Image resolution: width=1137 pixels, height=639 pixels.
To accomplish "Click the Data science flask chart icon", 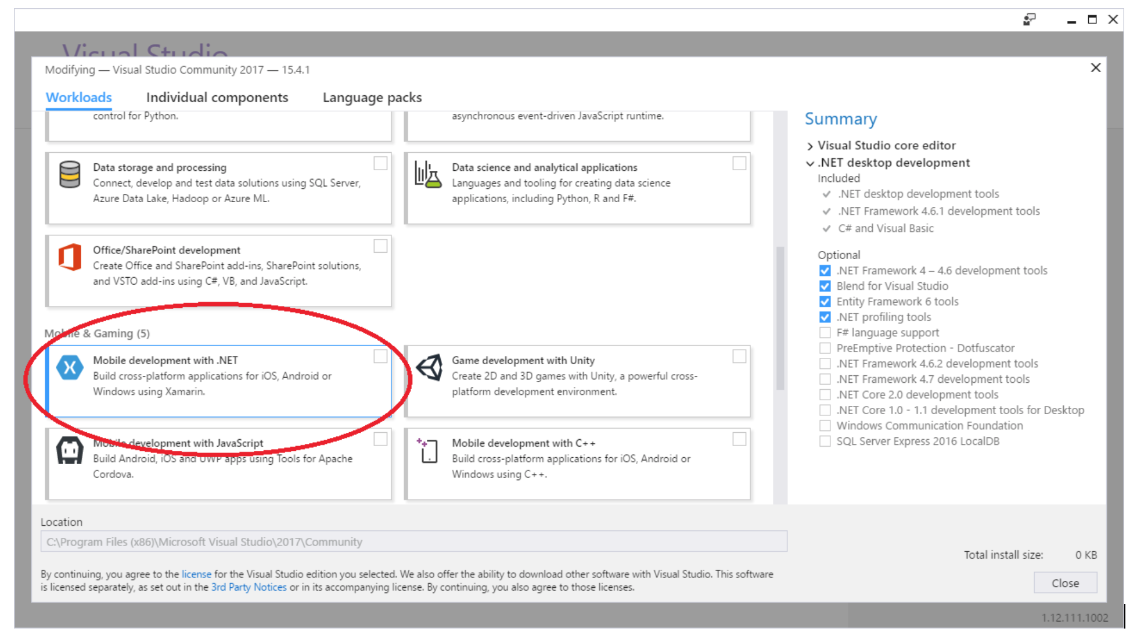I will (428, 174).
